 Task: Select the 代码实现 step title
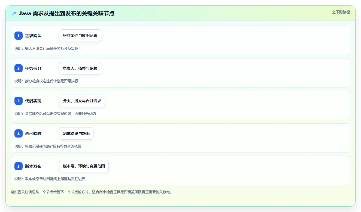(x=33, y=101)
